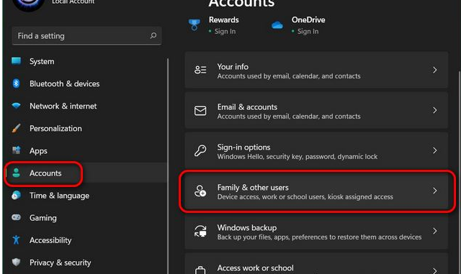This screenshot has width=461, height=274.
Task: Click the Privacy & security shield icon
Action: click(x=16, y=262)
